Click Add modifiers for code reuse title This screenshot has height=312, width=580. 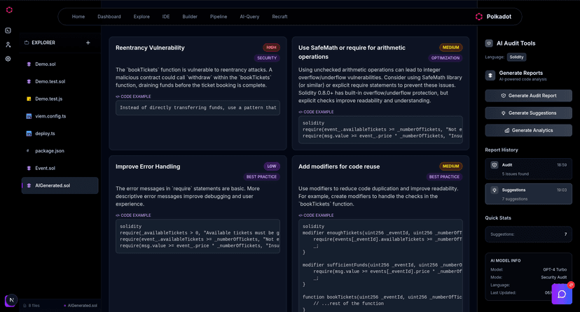pos(339,166)
